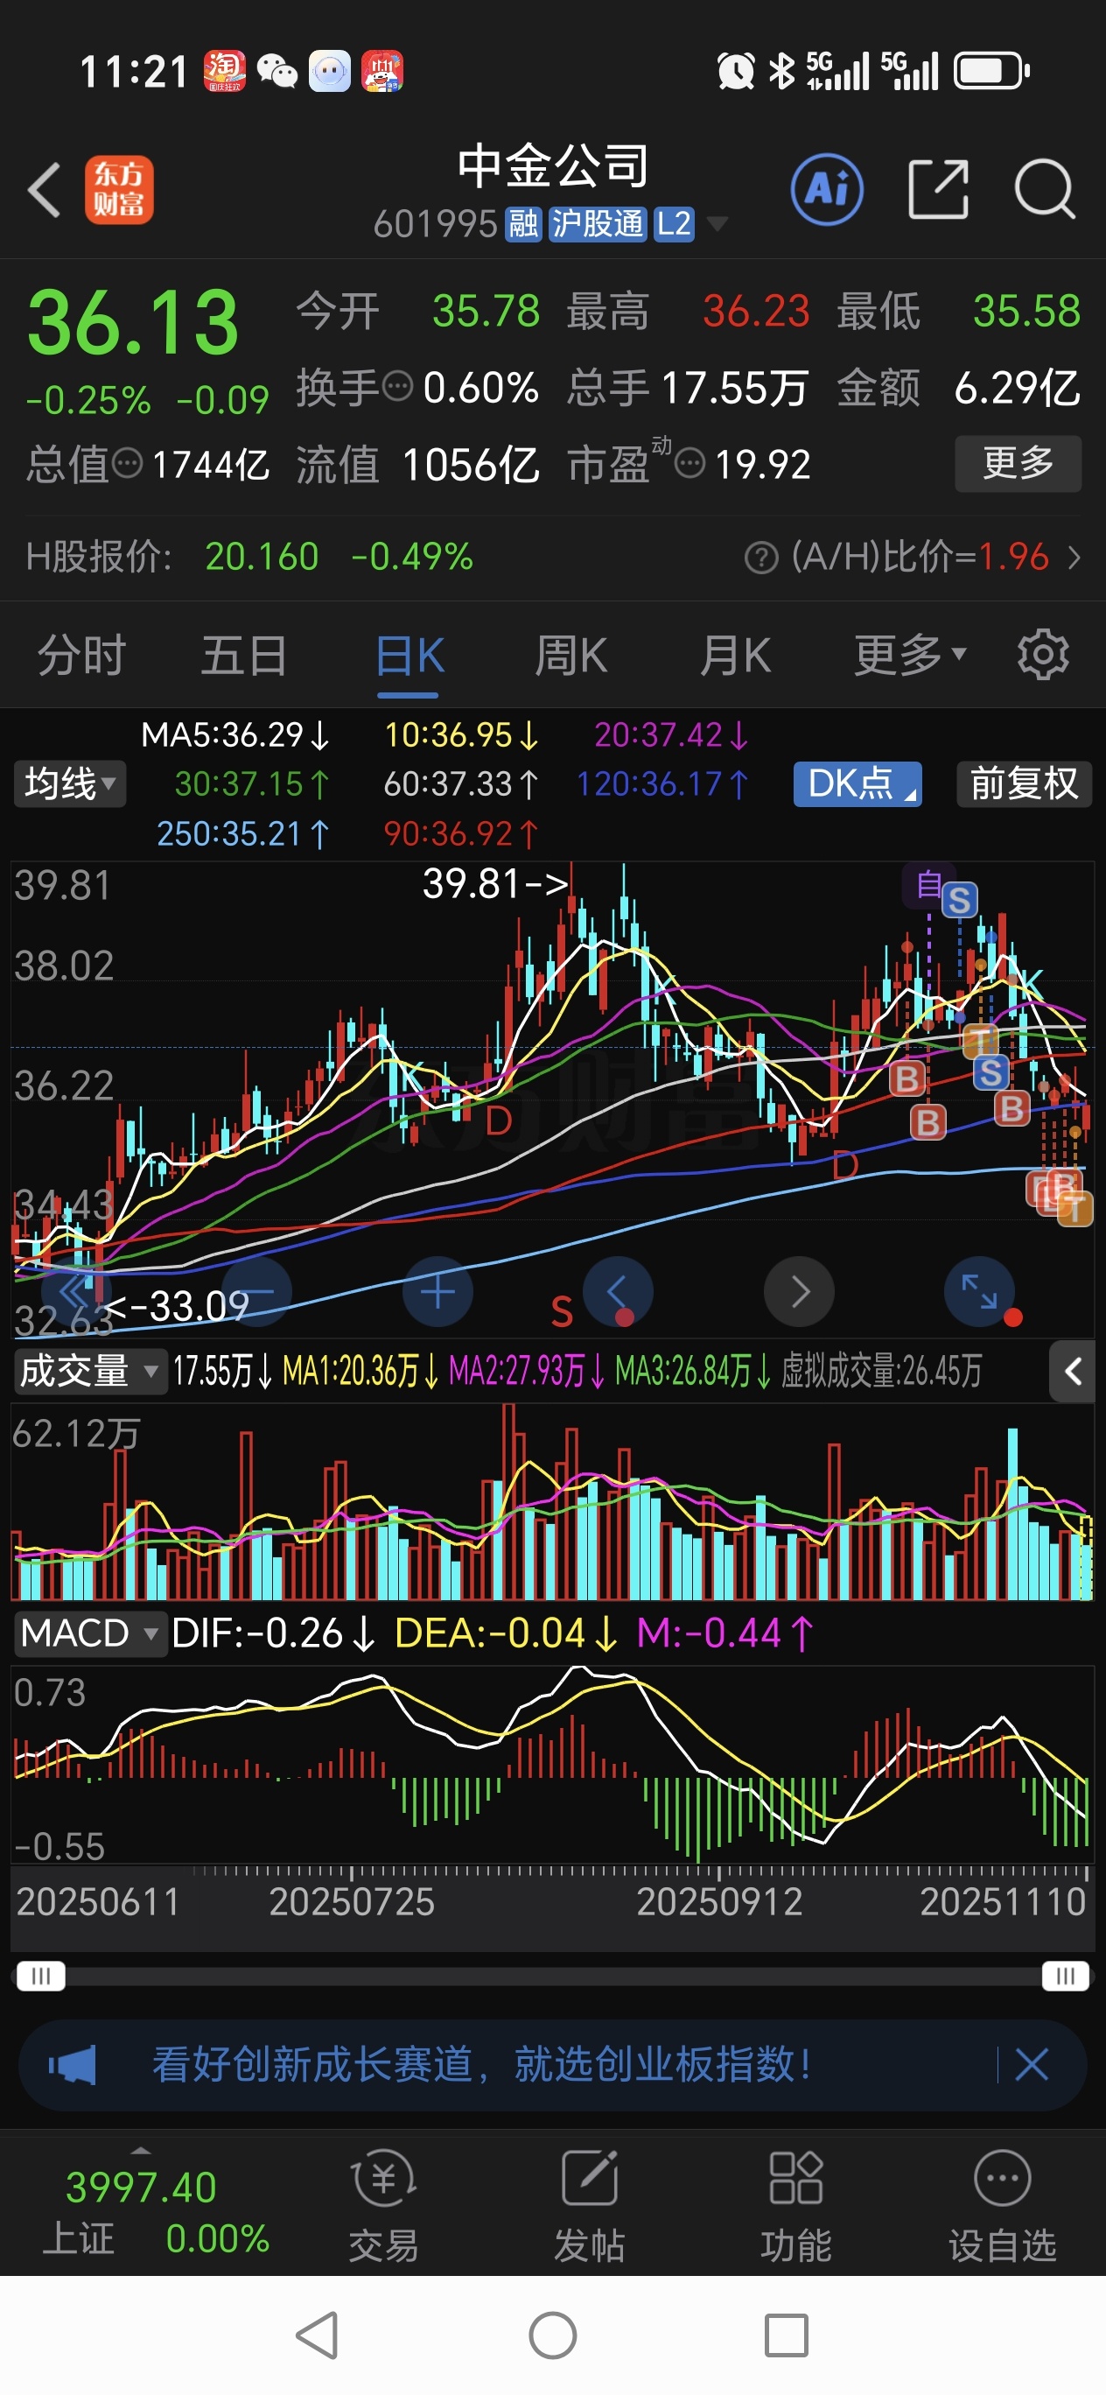Tap 市盈 info bubble icon
Viewport: 1106px width, 2395px height.
coord(689,462)
